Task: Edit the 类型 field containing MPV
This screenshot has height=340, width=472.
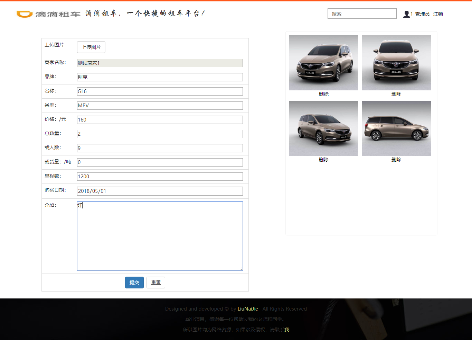Action: (160, 106)
